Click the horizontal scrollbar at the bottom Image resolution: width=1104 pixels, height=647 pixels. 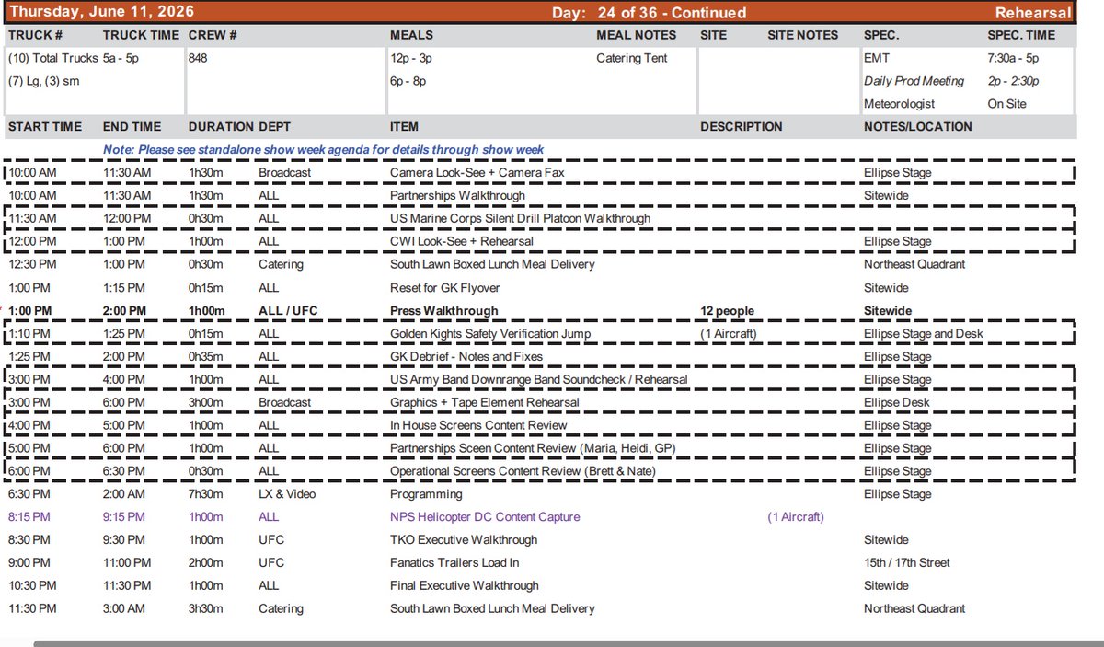pyautogui.click(x=569, y=642)
